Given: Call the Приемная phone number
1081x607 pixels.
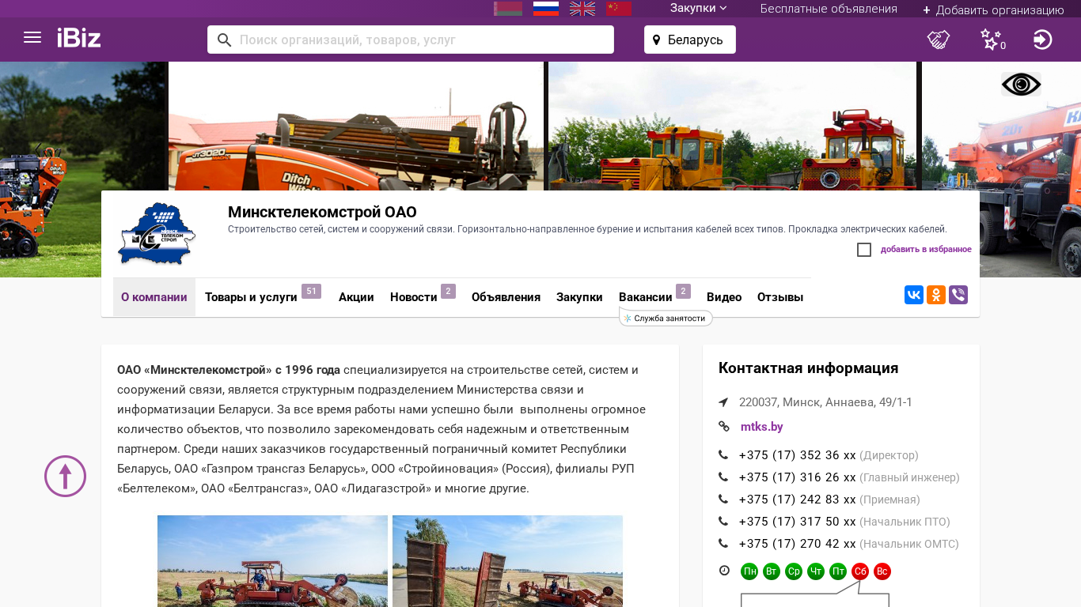Looking at the screenshot, I should 797,500.
